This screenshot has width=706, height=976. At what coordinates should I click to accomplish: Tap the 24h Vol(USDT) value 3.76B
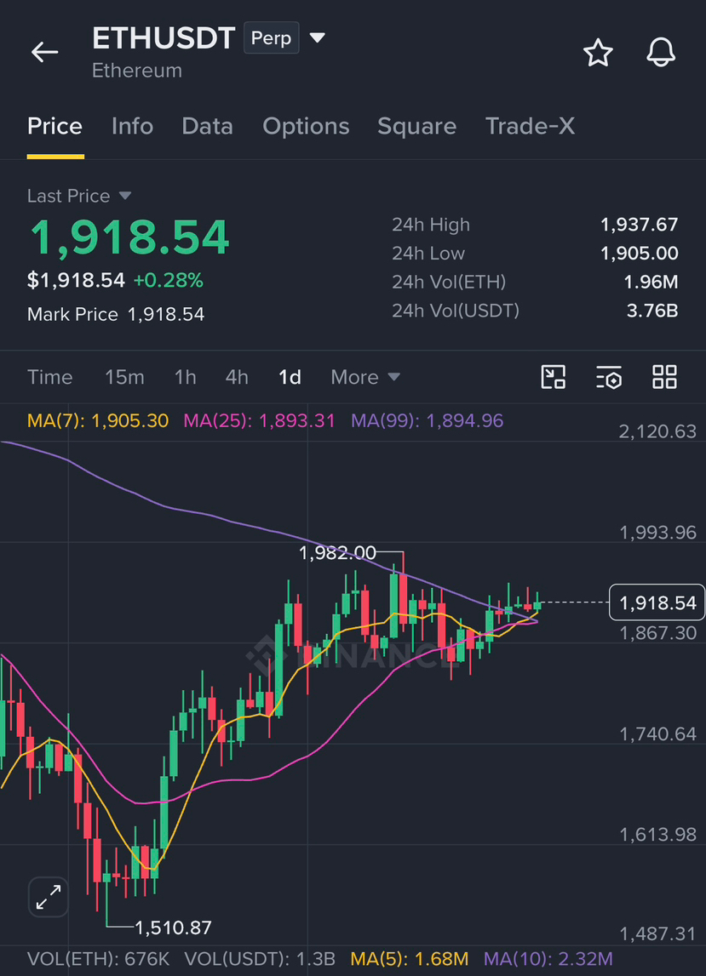point(651,311)
